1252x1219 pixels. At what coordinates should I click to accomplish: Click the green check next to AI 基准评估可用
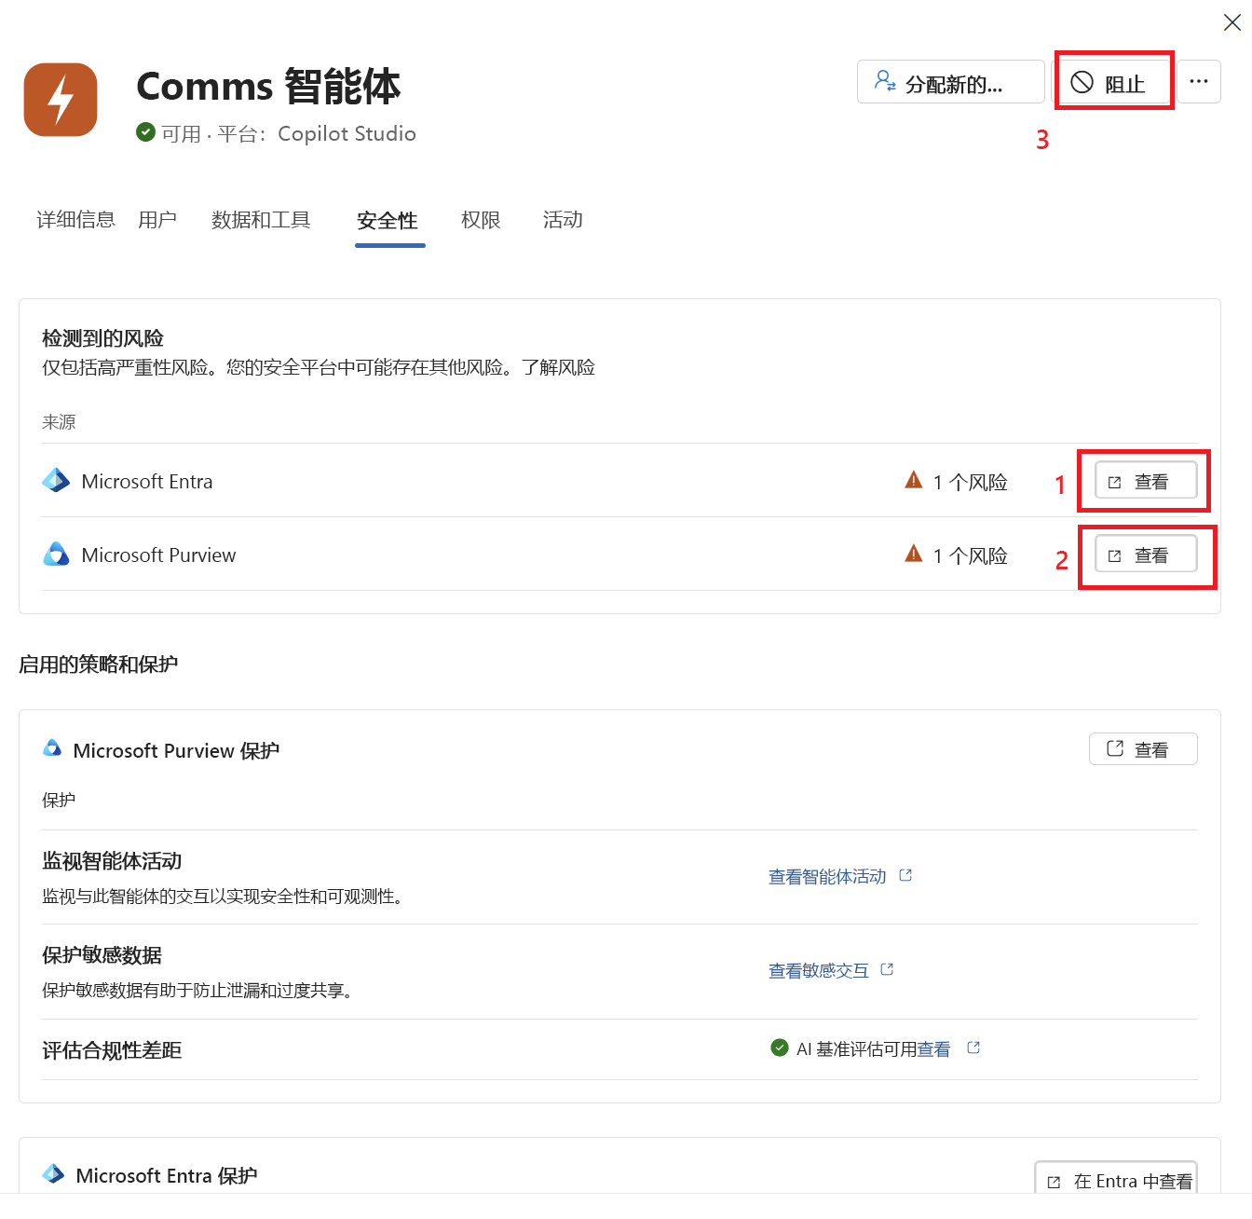[x=780, y=1048]
